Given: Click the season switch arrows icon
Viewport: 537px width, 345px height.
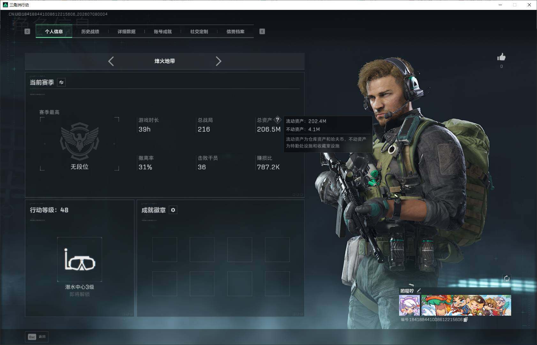Looking at the screenshot, I should [61, 82].
